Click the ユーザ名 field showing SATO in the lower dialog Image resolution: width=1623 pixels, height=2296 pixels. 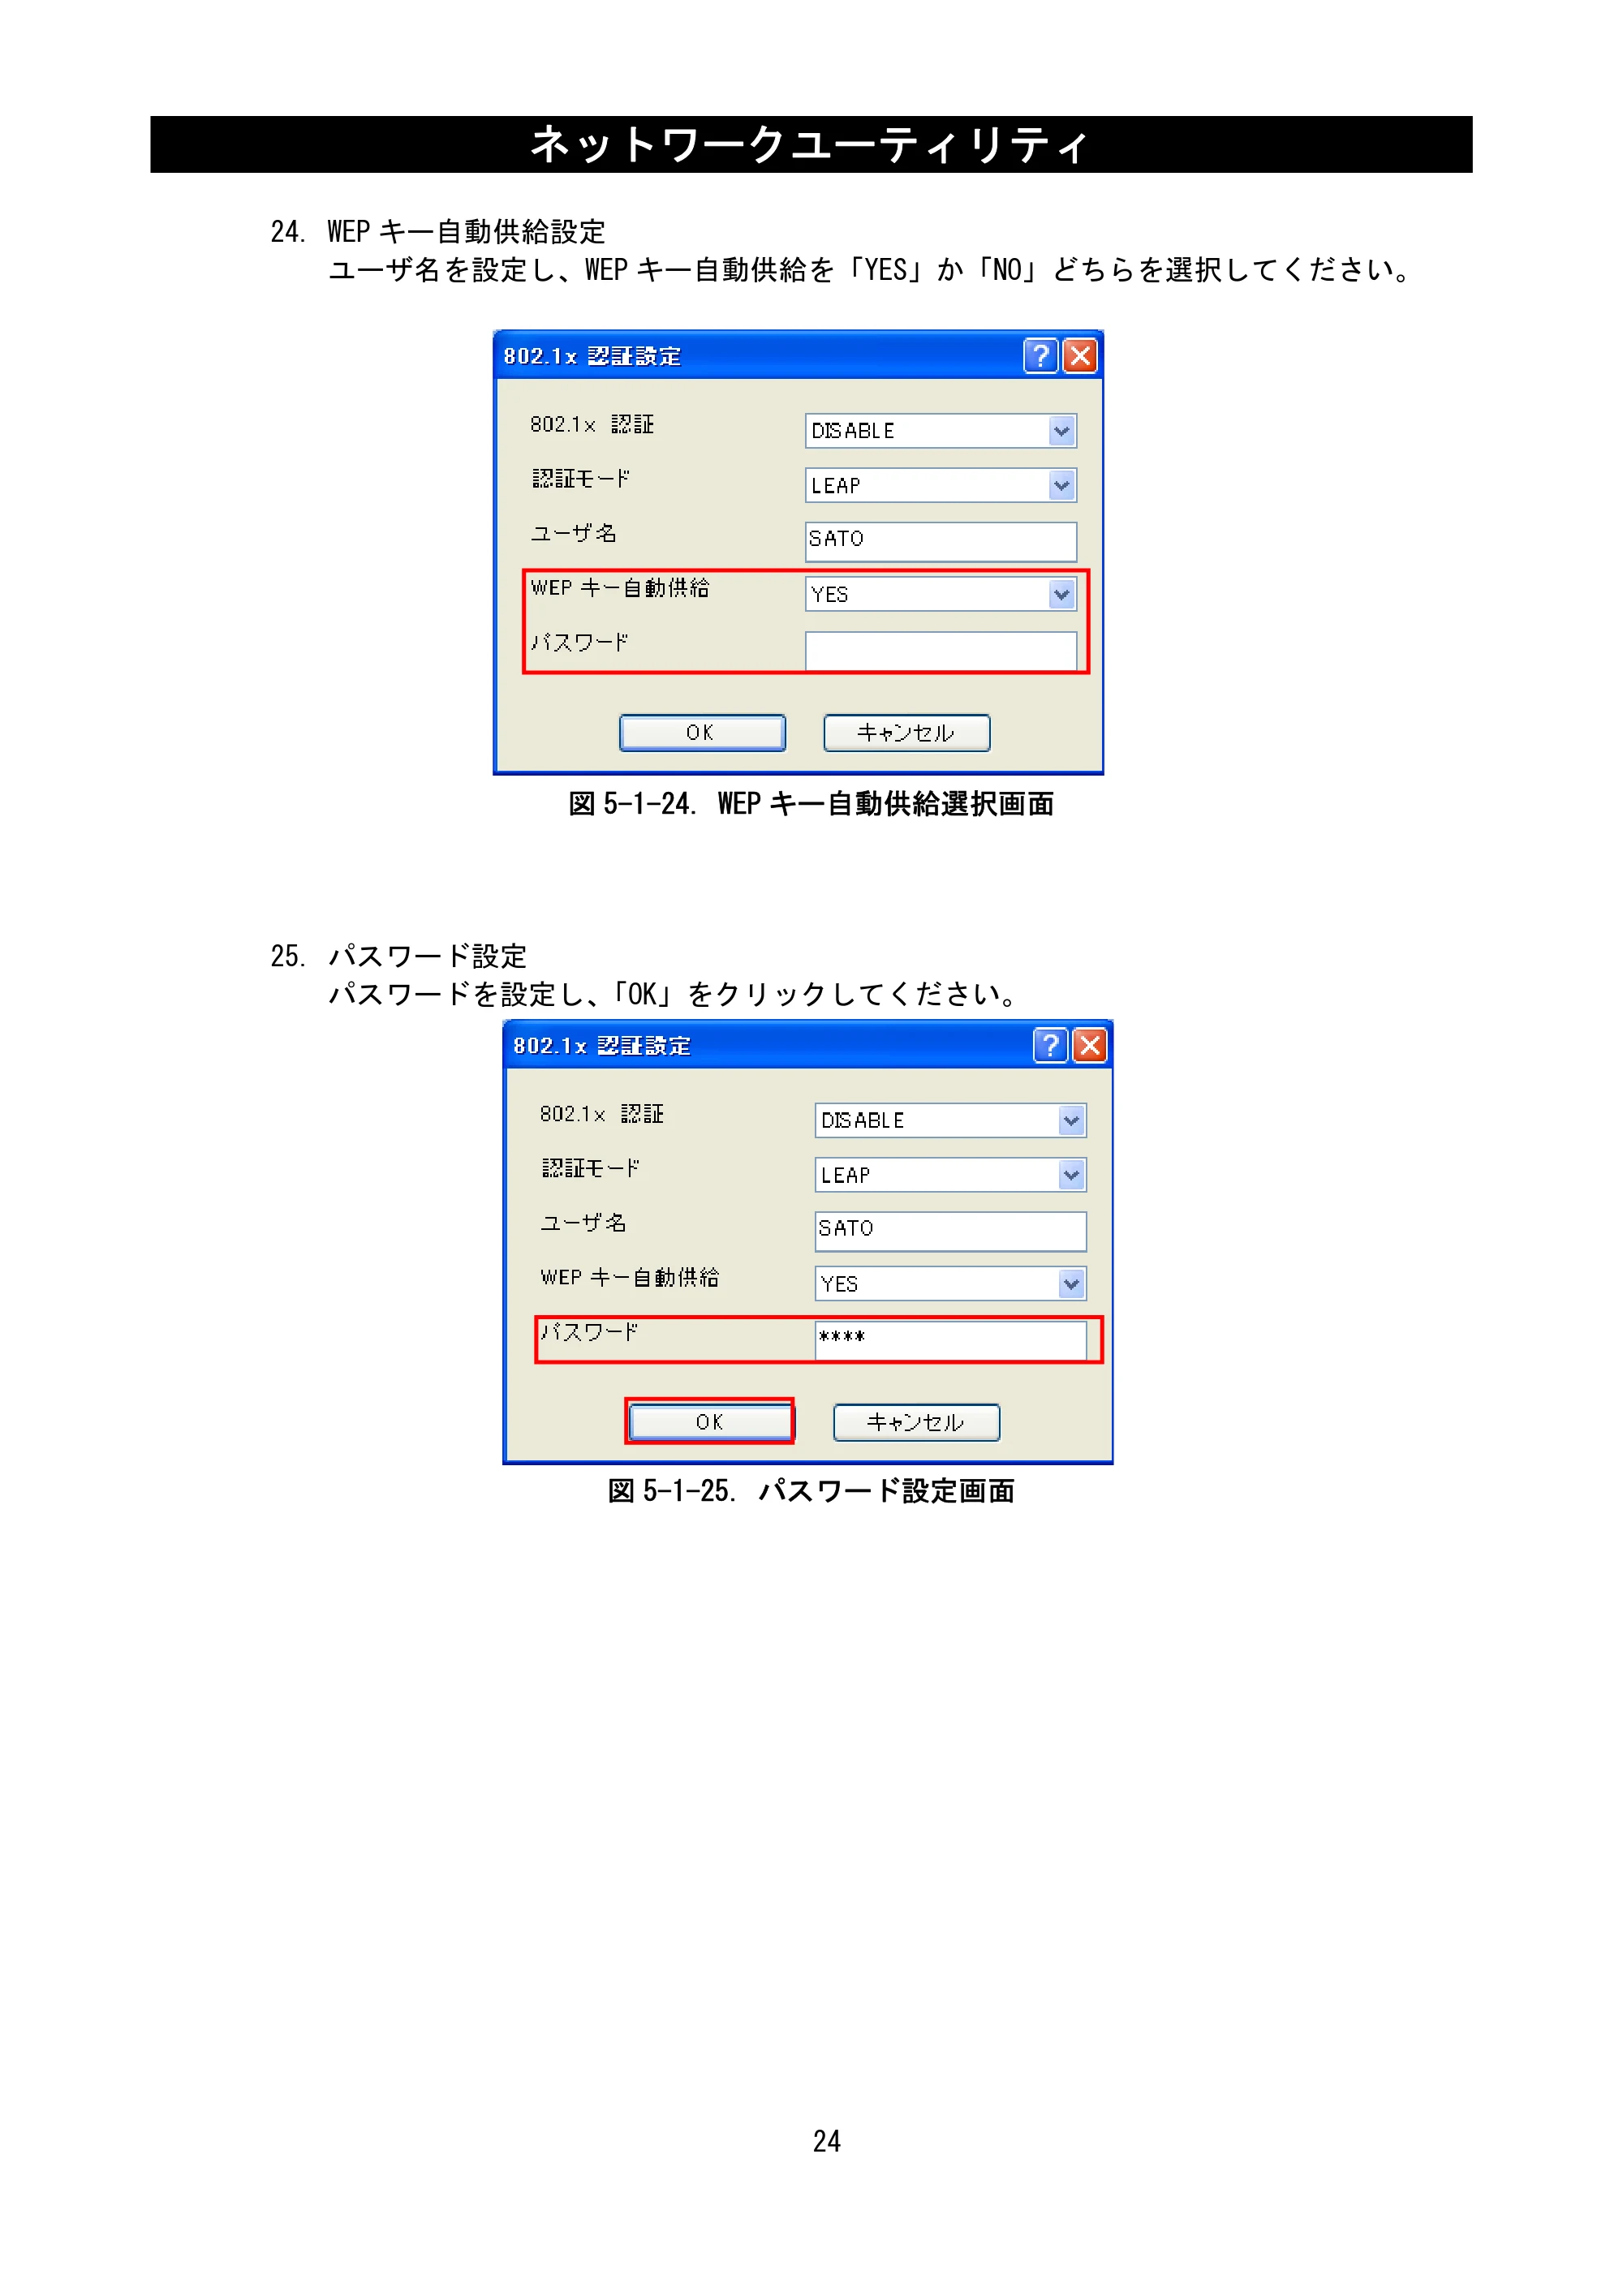(951, 1231)
